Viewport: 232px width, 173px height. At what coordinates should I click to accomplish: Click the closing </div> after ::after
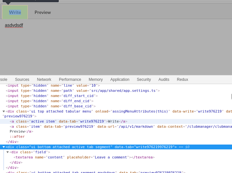[12, 142]
